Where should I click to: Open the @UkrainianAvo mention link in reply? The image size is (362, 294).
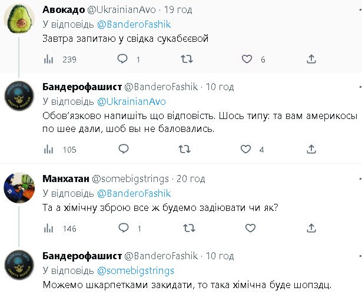(x=131, y=101)
